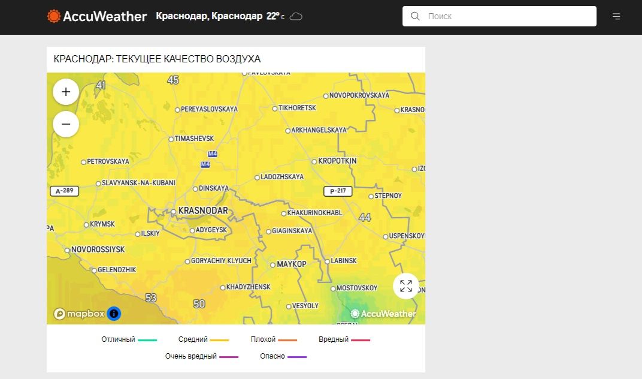Open Краснодар location in header
The height and width of the screenshot is (379, 642).
(208, 16)
